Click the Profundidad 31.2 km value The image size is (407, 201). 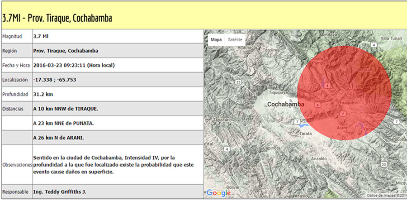43,94
